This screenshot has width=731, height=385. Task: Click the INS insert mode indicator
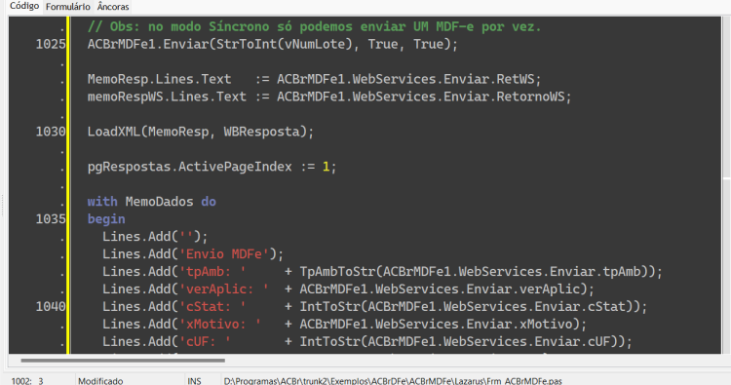click(x=194, y=381)
